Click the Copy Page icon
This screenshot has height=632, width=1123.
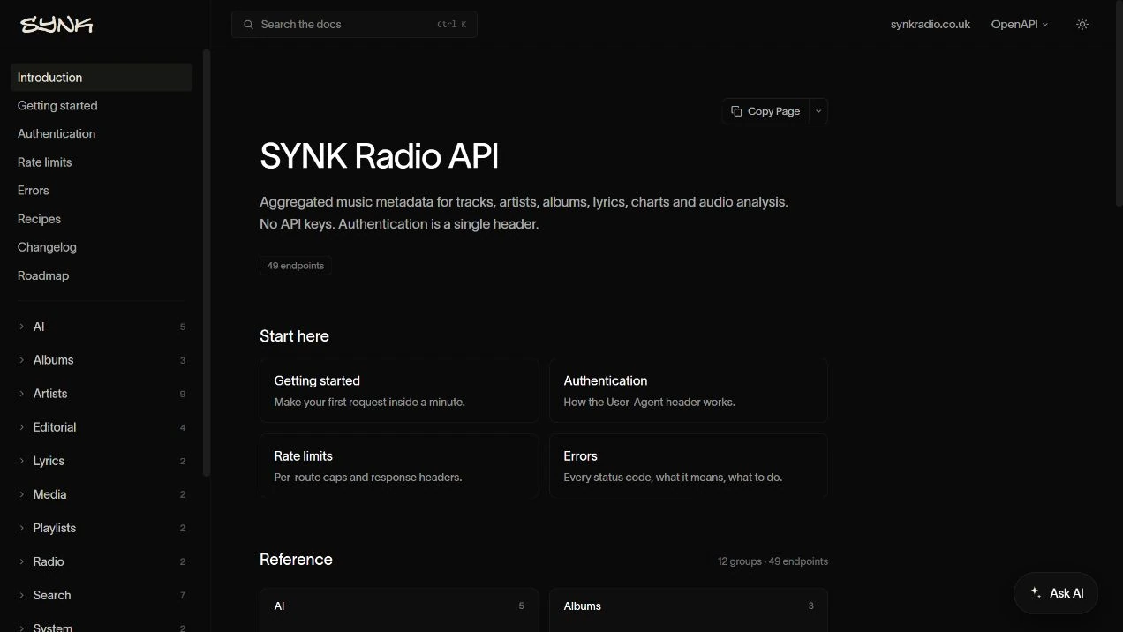click(736, 111)
